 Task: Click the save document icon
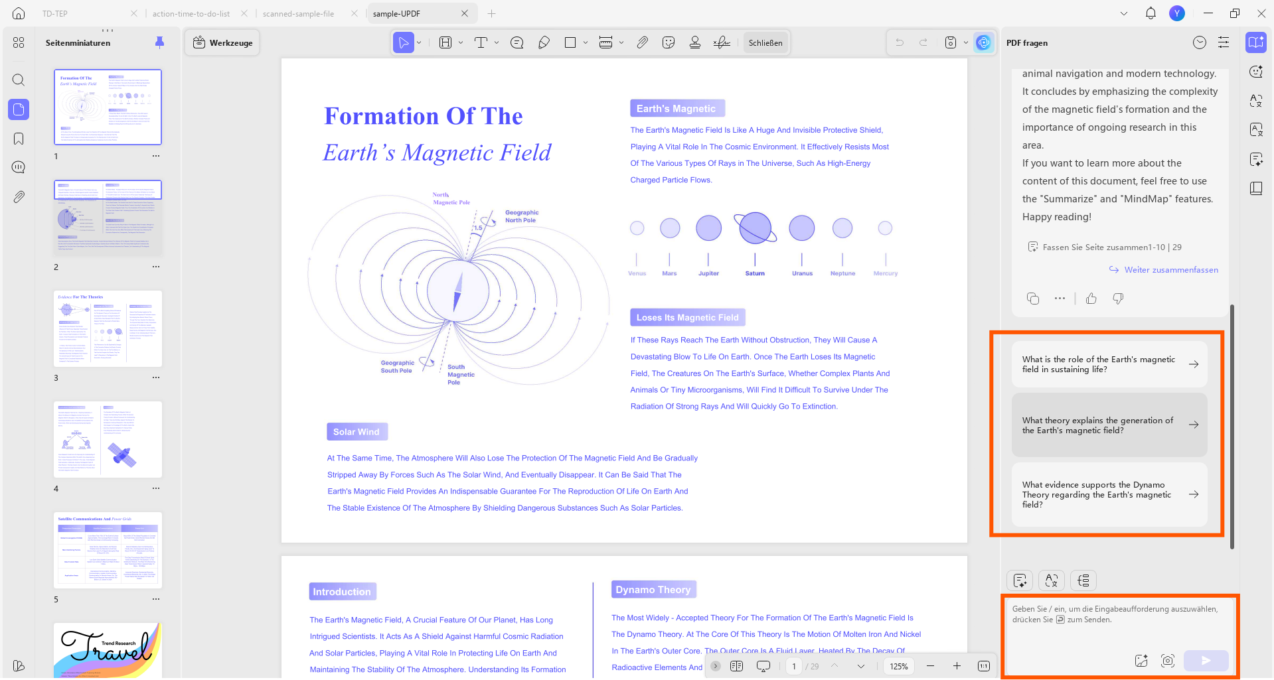point(951,42)
